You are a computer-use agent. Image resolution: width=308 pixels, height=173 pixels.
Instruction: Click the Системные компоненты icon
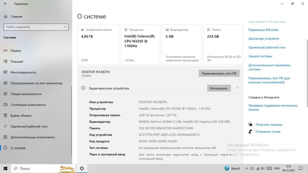(5, 104)
